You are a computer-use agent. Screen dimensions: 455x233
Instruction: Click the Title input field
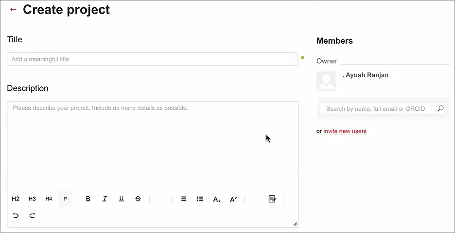point(152,59)
